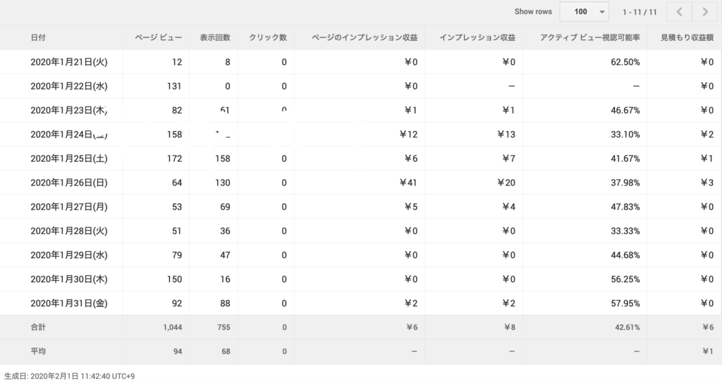The width and height of the screenshot is (722, 383).
Task: Select the 2020年1月21日(火) date cell
Action: tap(69, 62)
